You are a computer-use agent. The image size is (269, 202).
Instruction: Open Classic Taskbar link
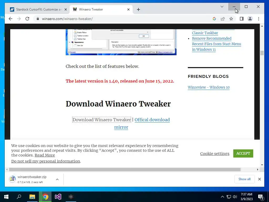(205, 33)
